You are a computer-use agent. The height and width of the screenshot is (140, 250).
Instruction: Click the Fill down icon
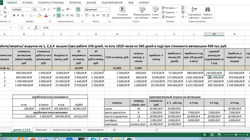click(183, 12)
